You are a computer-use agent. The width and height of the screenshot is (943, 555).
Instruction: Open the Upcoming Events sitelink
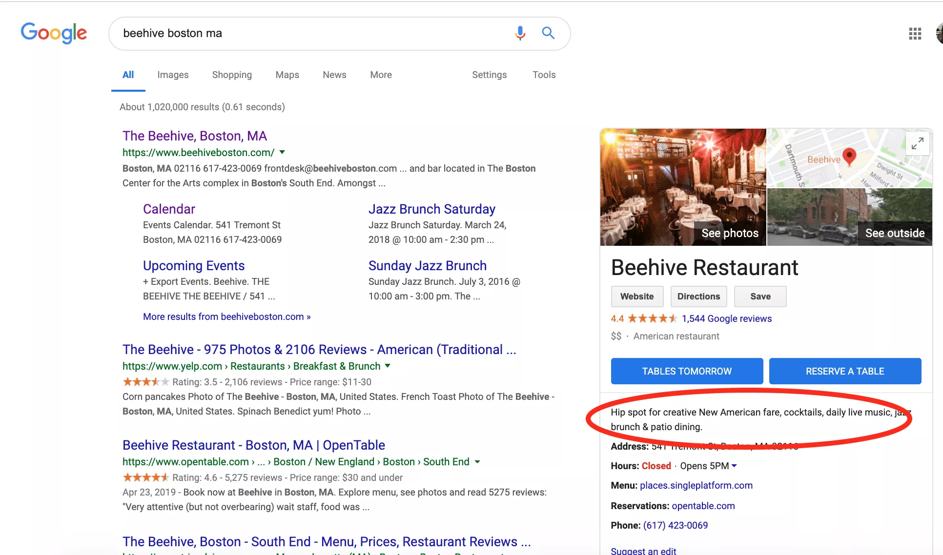click(193, 265)
